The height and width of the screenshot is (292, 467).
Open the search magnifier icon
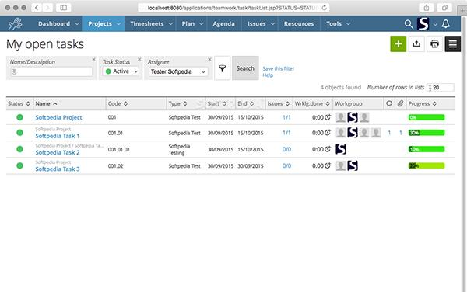tap(409, 24)
